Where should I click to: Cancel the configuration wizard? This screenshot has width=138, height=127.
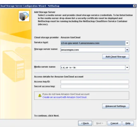tap(114, 123)
